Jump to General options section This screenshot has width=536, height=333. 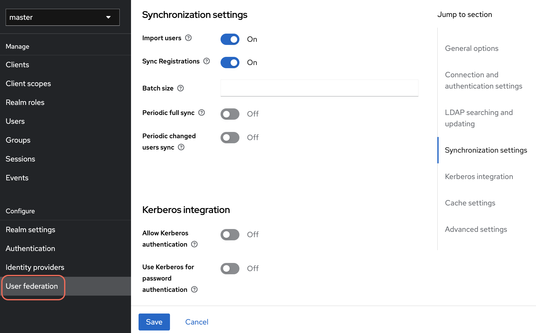[472, 48]
